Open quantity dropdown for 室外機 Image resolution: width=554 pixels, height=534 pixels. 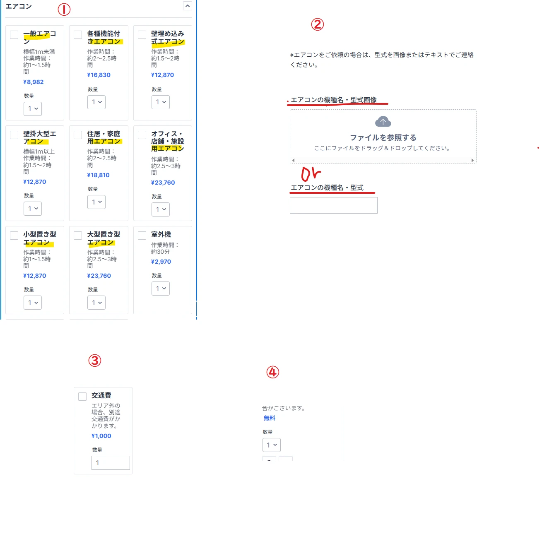(x=161, y=289)
